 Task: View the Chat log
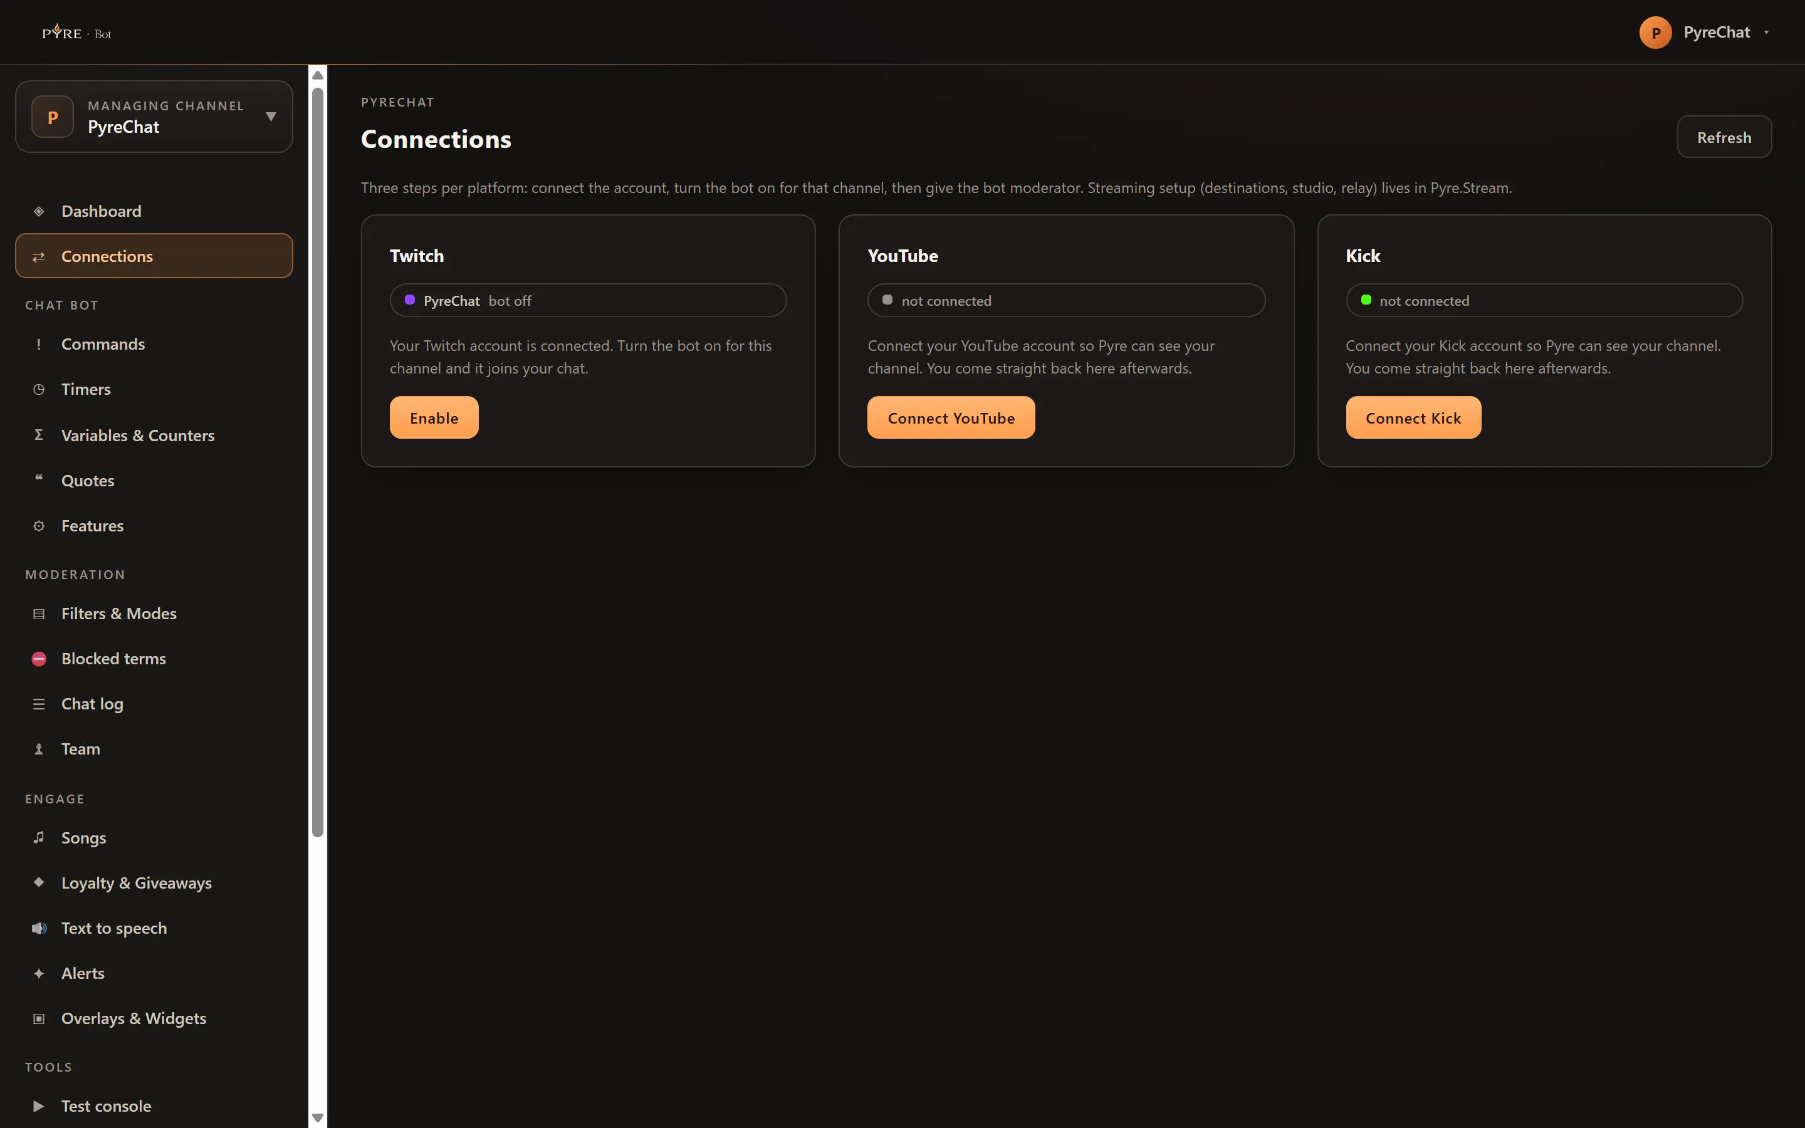154,704
